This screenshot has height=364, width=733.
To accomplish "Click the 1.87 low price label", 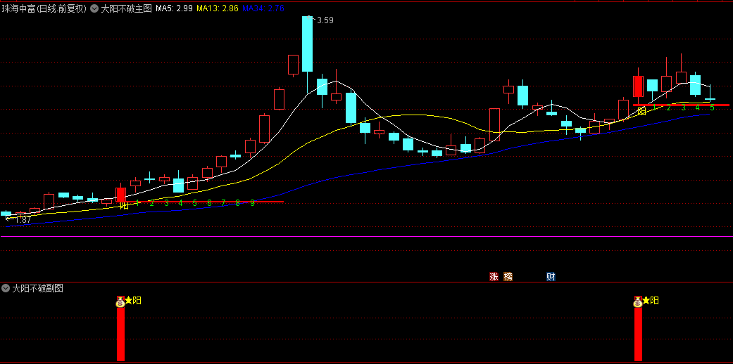I will tap(23, 219).
